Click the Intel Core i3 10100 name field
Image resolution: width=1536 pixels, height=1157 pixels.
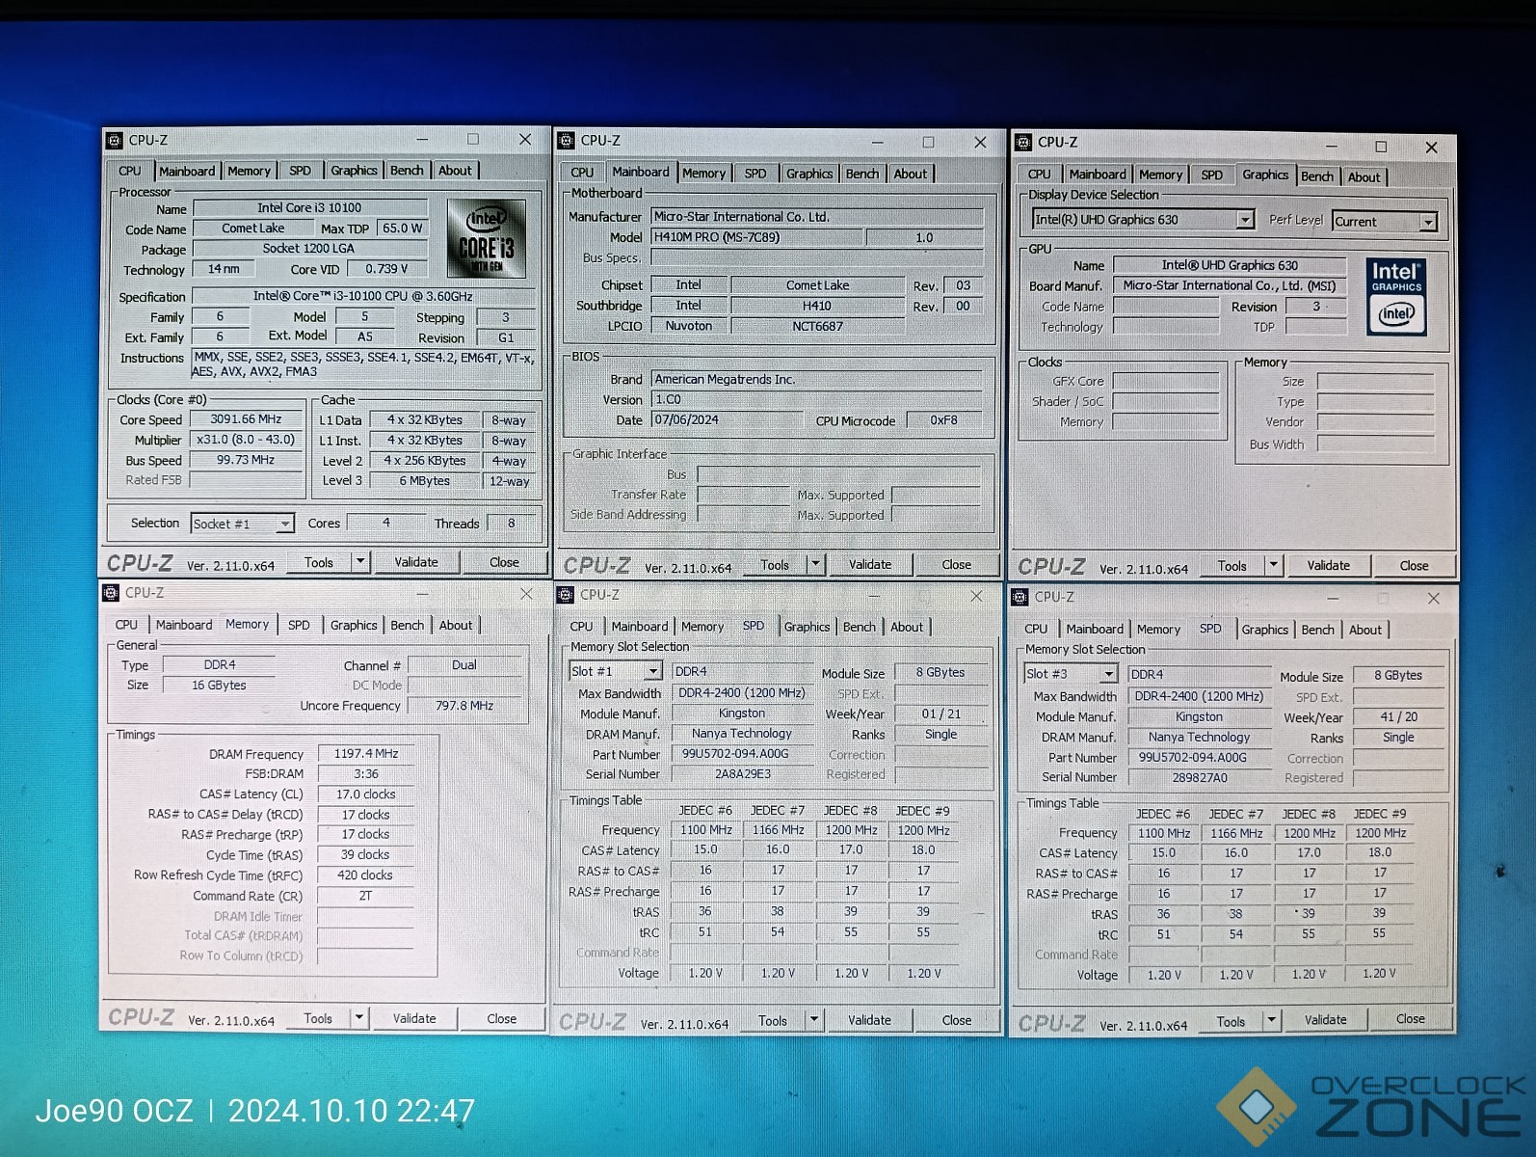pyautogui.click(x=310, y=207)
